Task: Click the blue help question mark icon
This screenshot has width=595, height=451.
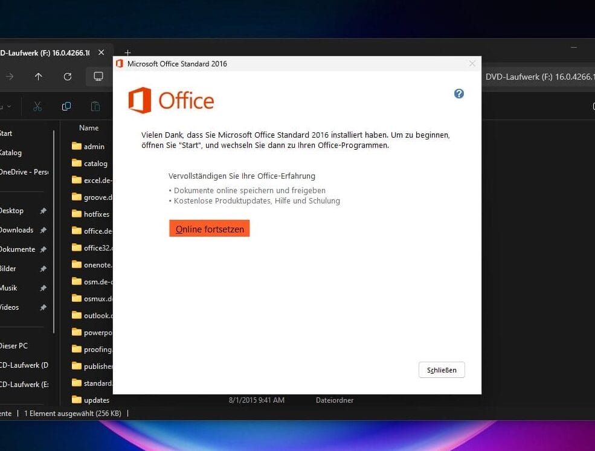Action: point(459,94)
